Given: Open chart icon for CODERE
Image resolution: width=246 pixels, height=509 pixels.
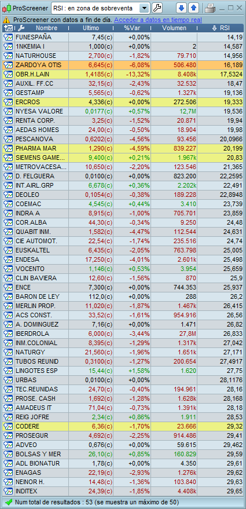Looking at the screenshot, I should [8, 426].
